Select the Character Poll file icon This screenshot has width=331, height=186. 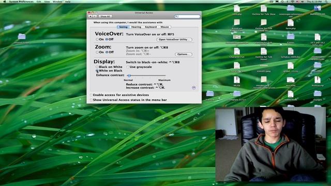point(237,51)
